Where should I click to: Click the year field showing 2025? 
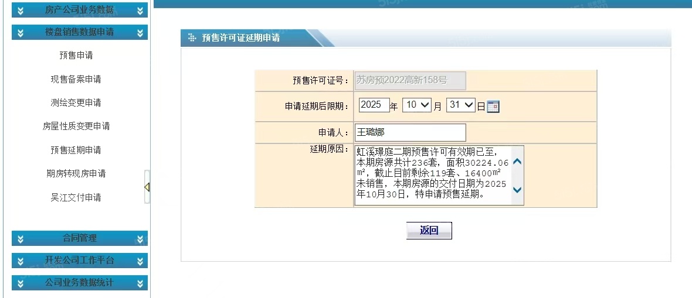374,105
